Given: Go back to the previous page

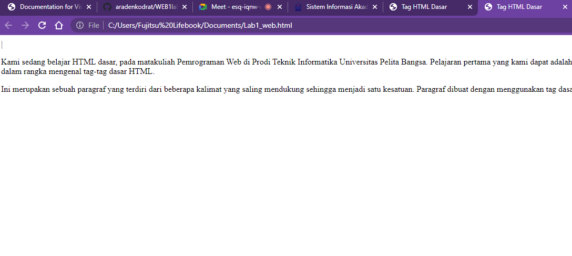Looking at the screenshot, I should pos(8,25).
